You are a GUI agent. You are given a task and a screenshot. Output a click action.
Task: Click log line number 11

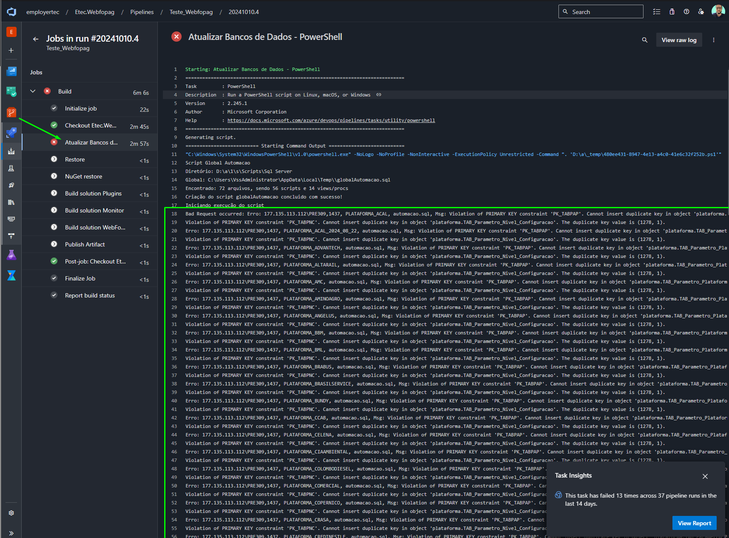click(x=174, y=154)
